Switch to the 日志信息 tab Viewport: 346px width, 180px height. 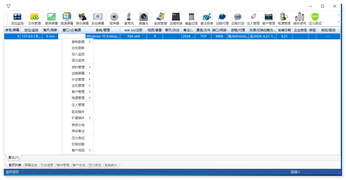(x=47, y=165)
